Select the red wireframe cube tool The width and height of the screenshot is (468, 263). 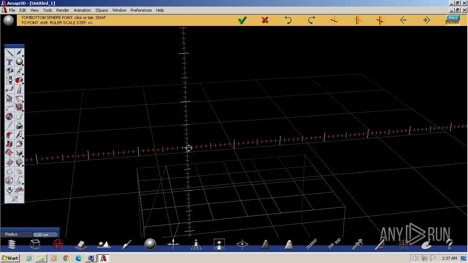pos(19,107)
